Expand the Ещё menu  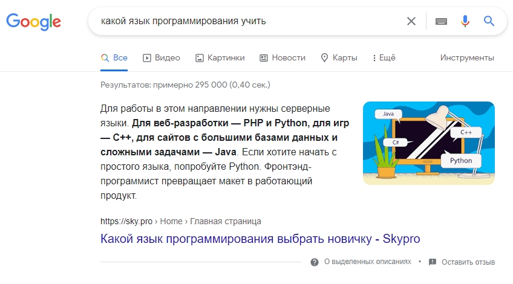[x=384, y=58]
